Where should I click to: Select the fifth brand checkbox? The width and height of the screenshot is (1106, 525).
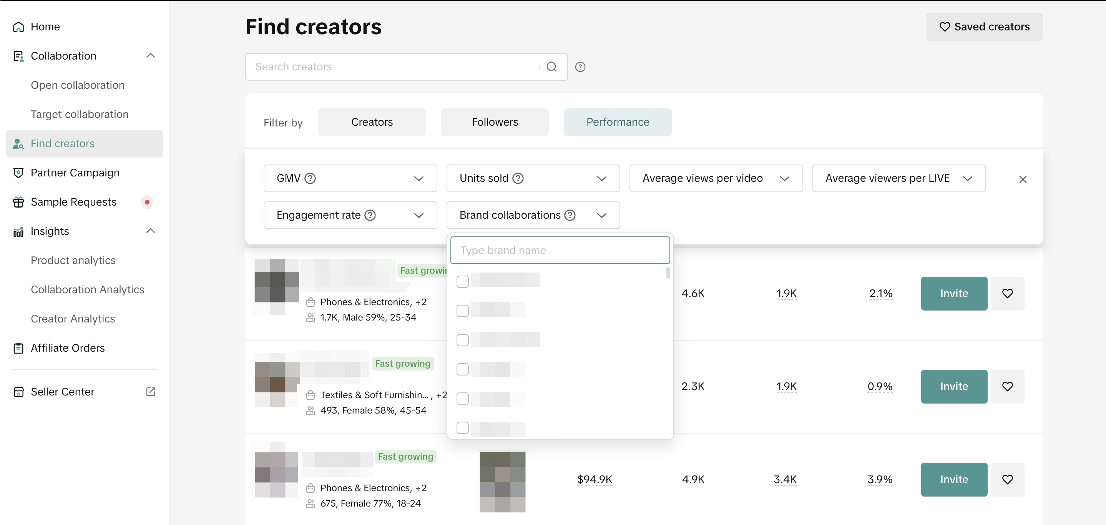pos(462,399)
